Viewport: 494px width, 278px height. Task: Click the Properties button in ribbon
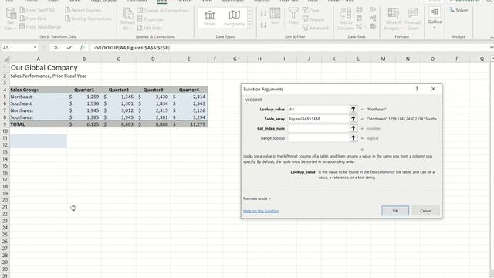click(151, 19)
